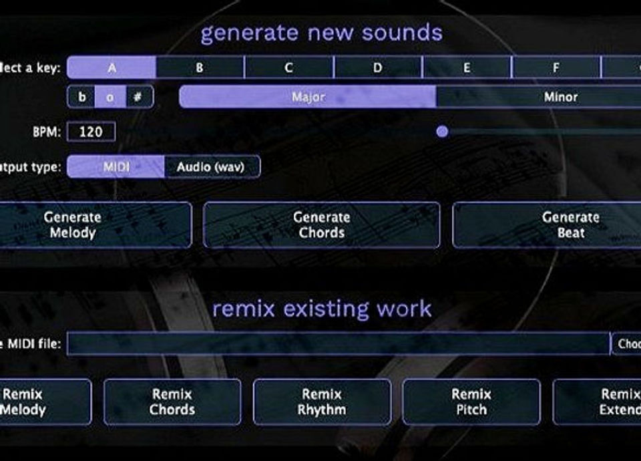The height and width of the screenshot is (461, 641).
Task: Set output type to Audio (wav)
Action: click(212, 166)
